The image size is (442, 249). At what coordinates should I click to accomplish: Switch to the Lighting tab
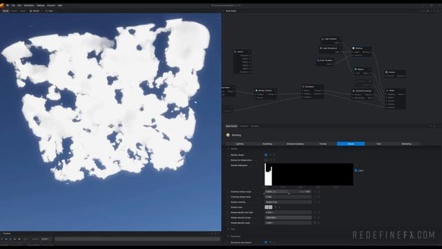[240, 144]
